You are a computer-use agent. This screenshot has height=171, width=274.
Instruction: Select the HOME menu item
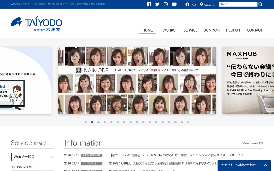148,30
